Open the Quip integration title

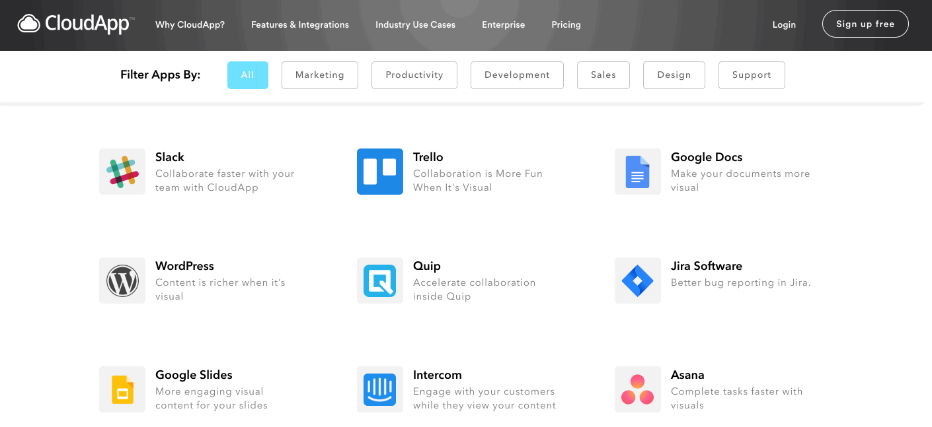(x=427, y=266)
